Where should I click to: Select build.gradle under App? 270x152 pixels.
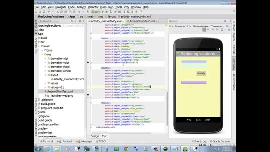48,104
